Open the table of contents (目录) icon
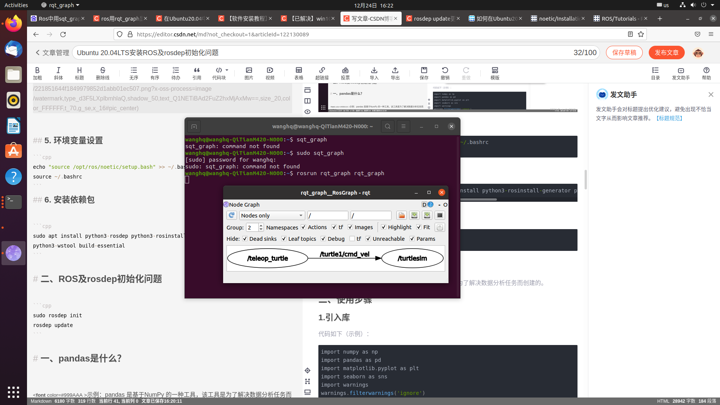Screen dimensions: 720x405 [655, 73]
